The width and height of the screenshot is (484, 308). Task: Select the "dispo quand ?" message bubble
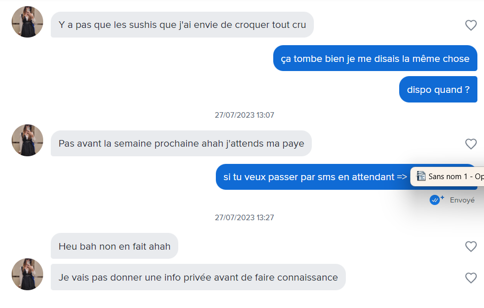point(438,90)
